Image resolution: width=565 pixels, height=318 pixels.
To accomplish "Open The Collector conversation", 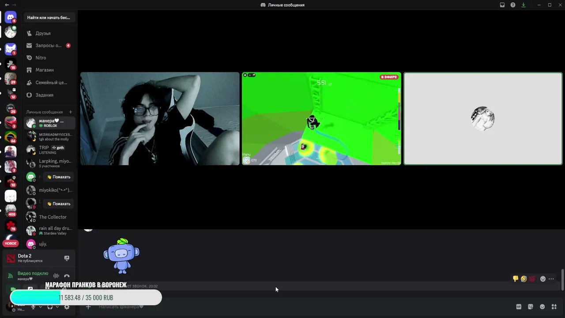I will 49,217.
